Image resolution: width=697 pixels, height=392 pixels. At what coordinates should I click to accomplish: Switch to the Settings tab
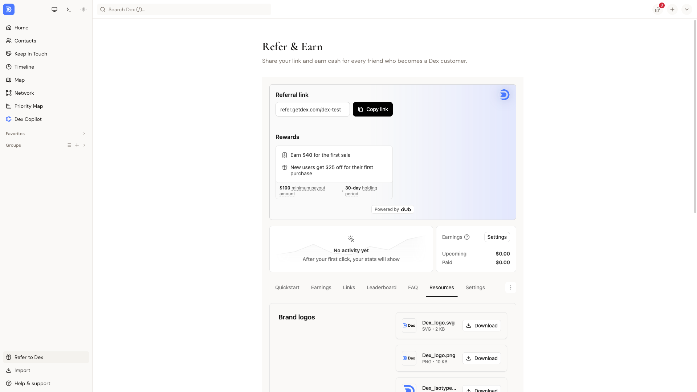click(475, 287)
